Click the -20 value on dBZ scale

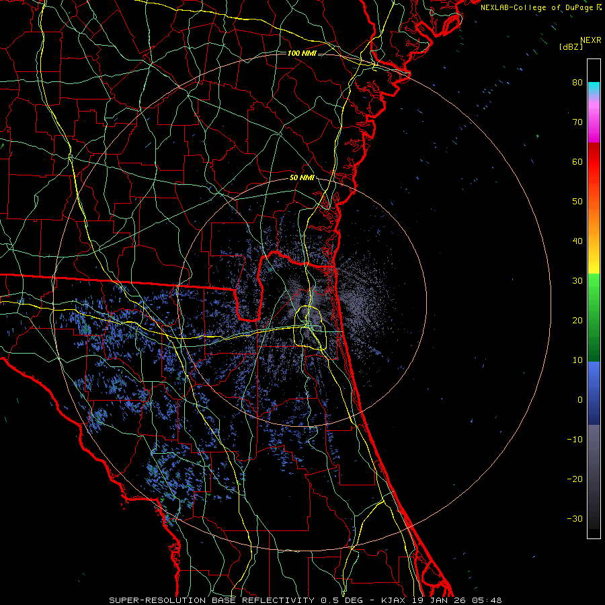pos(575,479)
